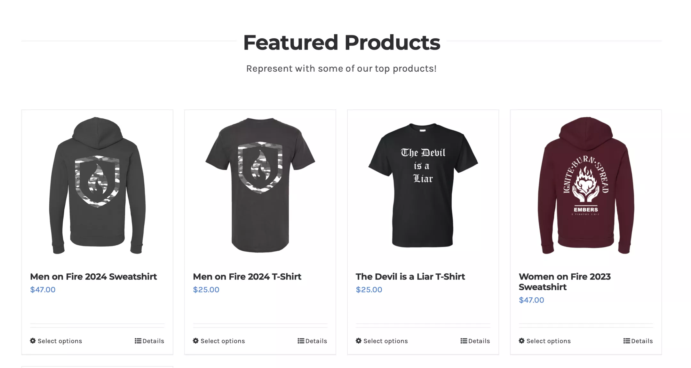Image resolution: width=691 pixels, height=368 pixels.
Task: View the maroon Embers hoodie image
Action: pyautogui.click(x=586, y=185)
